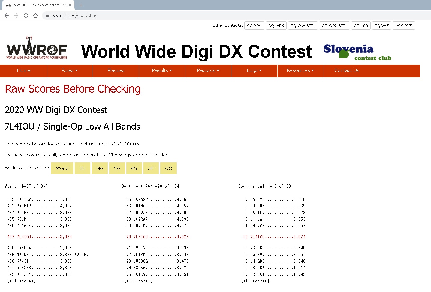Image resolution: width=431 pixels, height=292 pixels.
Task: Expand the Records dropdown menu
Action: point(208,71)
